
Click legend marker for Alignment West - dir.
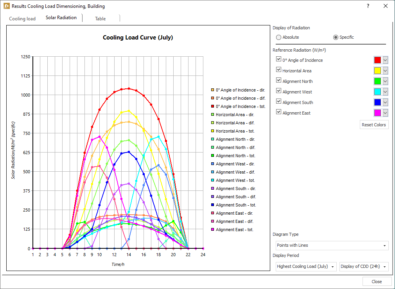pos(212,164)
